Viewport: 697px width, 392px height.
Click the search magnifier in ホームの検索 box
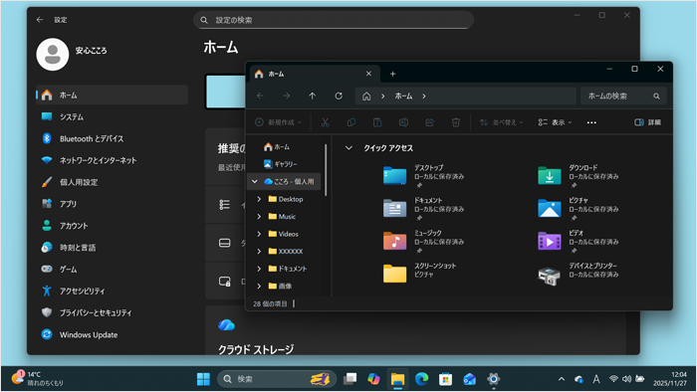[x=656, y=97]
